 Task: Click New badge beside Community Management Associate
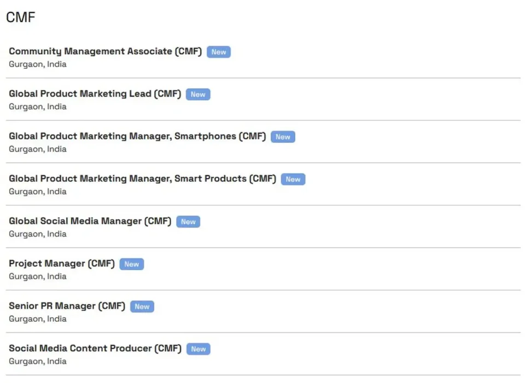(219, 52)
